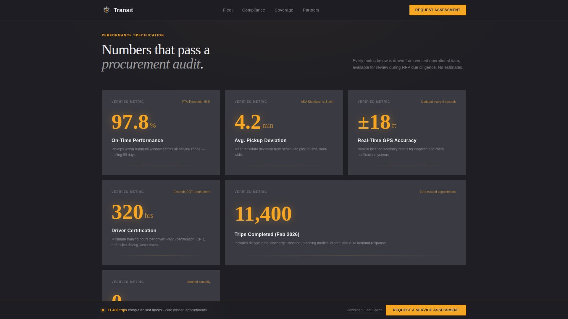The height and width of the screenshot is (319, 568).
Task: Click 'Verified Metric' label in GPS Accuracy card
Action: 374,102
